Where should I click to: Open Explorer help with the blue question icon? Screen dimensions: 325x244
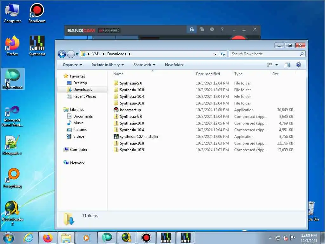(298, 65)
